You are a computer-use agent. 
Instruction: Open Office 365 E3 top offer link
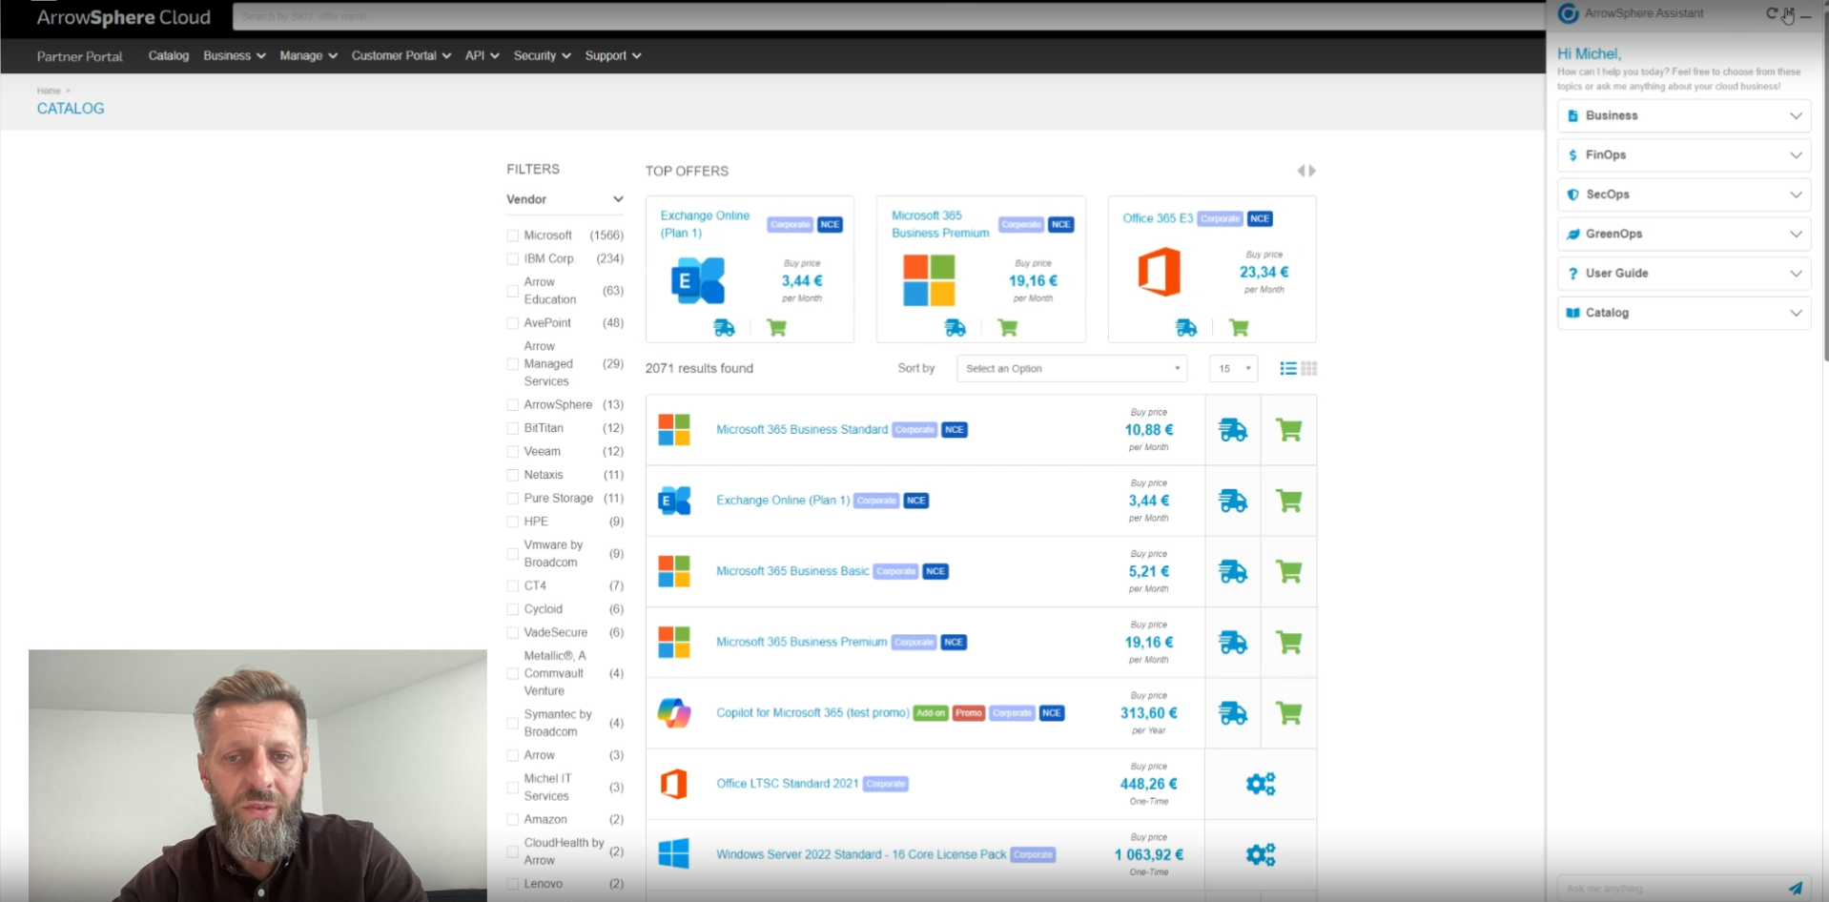coord(1158,218)
